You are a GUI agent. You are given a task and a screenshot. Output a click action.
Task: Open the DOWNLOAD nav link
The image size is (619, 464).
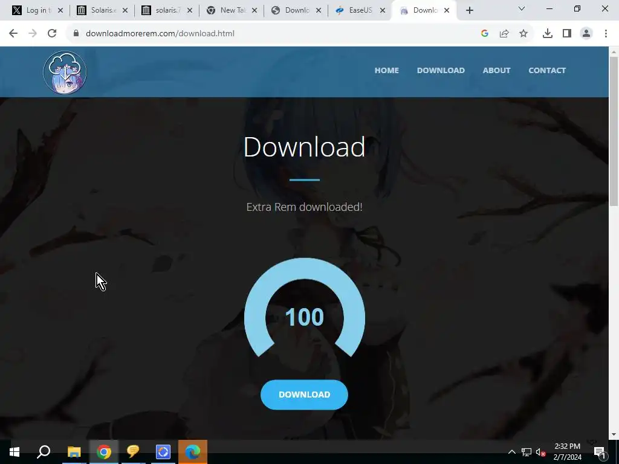(x=441, y=70)
